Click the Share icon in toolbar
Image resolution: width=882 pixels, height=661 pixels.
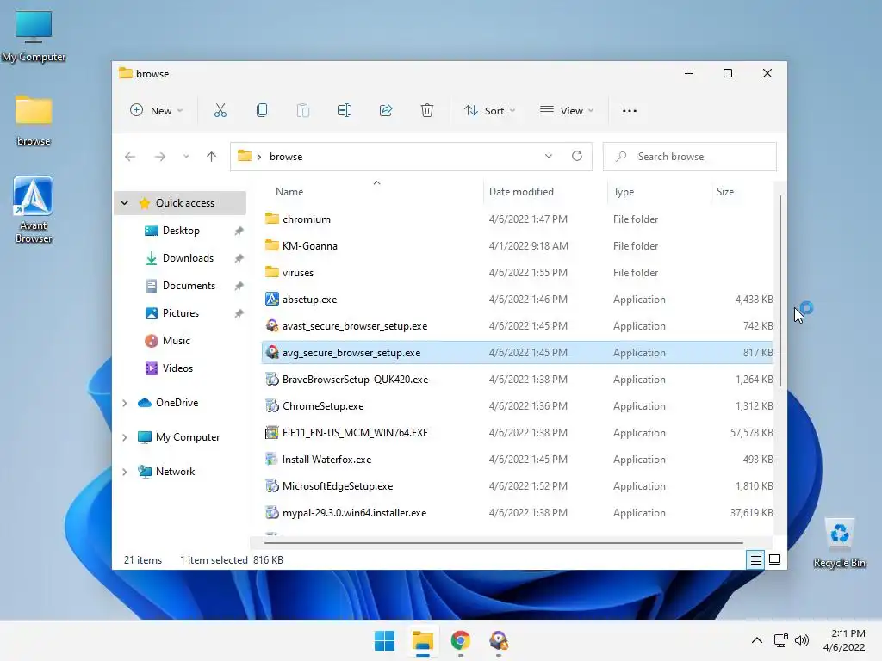point(386,111)
